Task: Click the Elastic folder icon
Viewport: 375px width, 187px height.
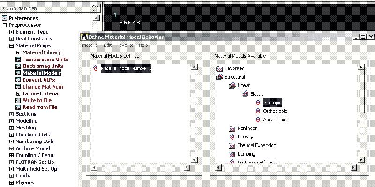Action: point(245,94)
